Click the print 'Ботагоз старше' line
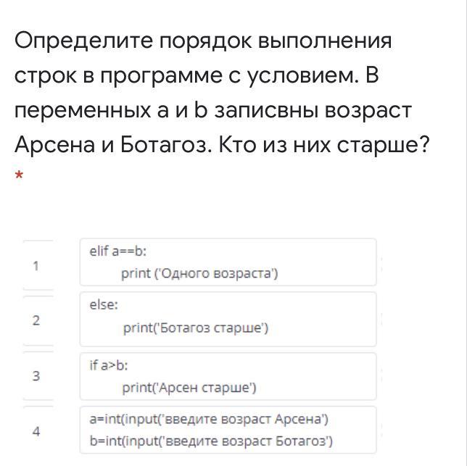This screenshot has height=466, width=467. click(x=196, y=328)
